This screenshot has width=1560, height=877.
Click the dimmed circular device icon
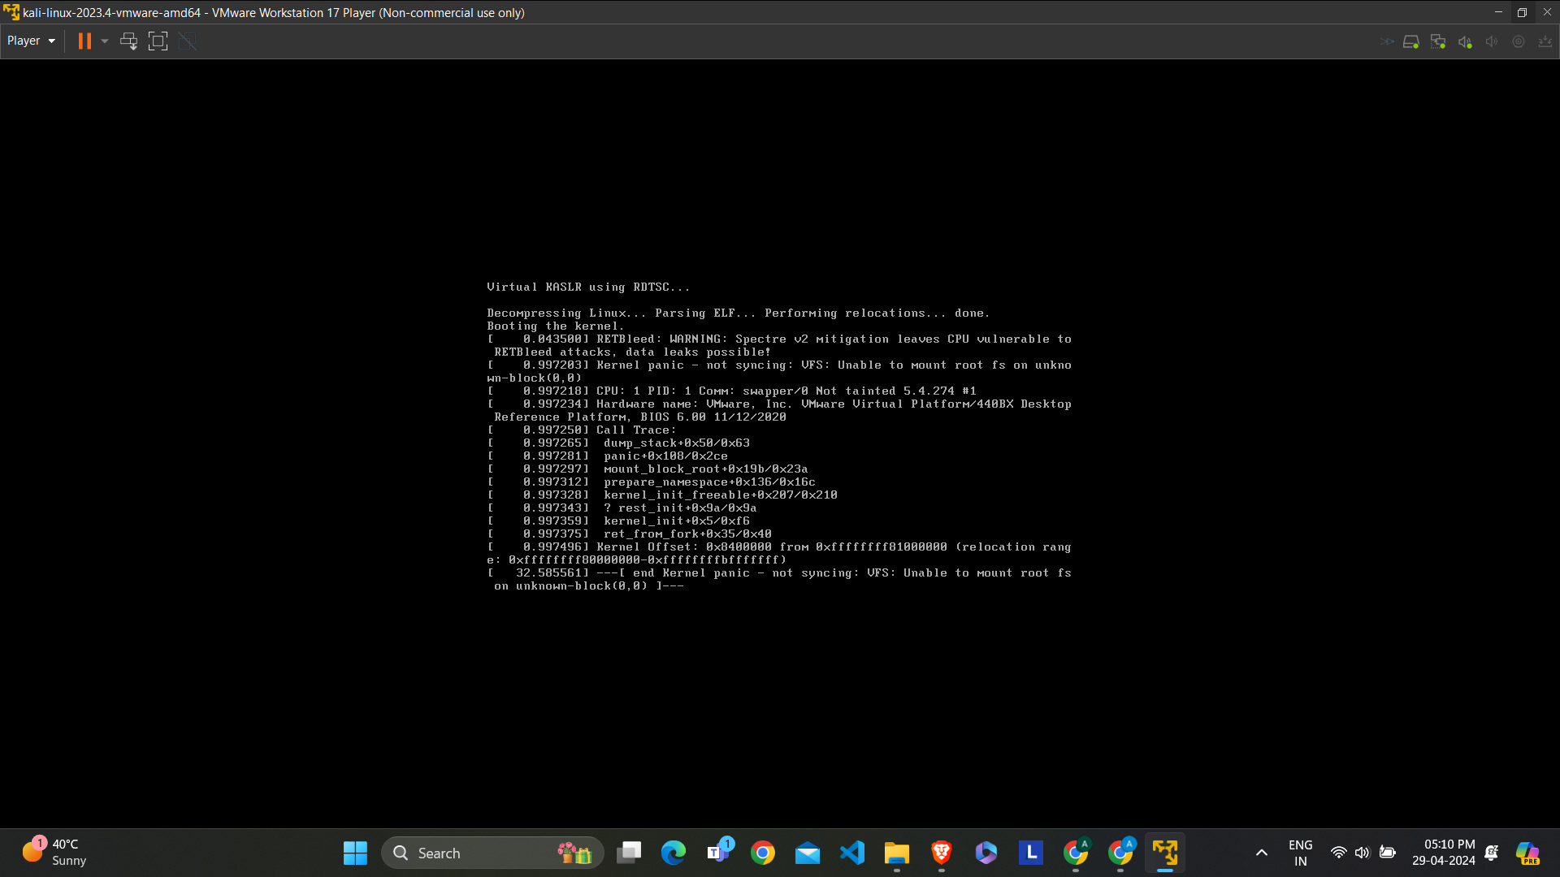1519,41
